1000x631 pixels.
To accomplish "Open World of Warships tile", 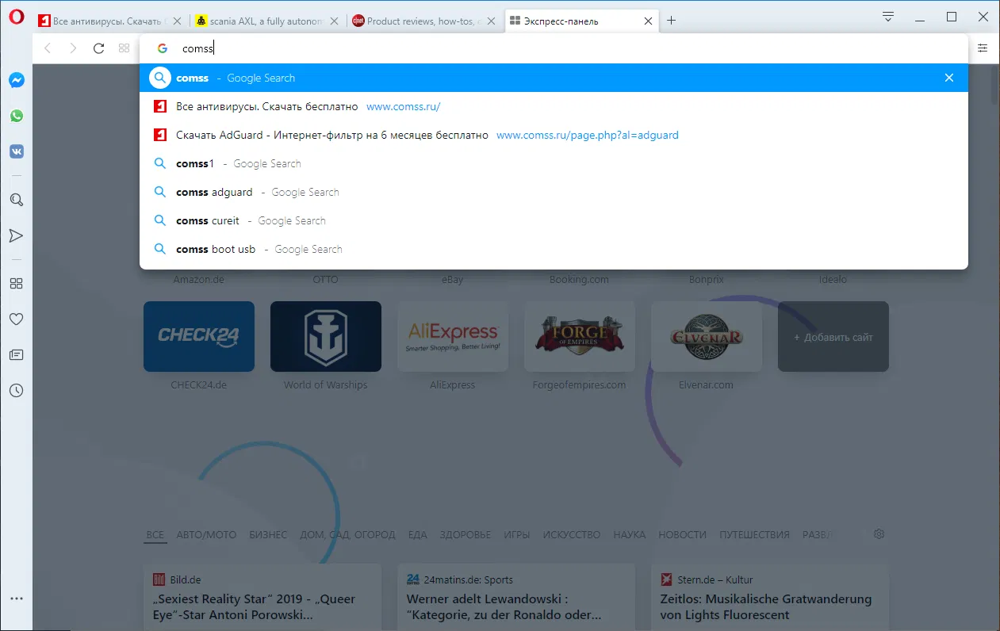I will [x=326, y=336].
